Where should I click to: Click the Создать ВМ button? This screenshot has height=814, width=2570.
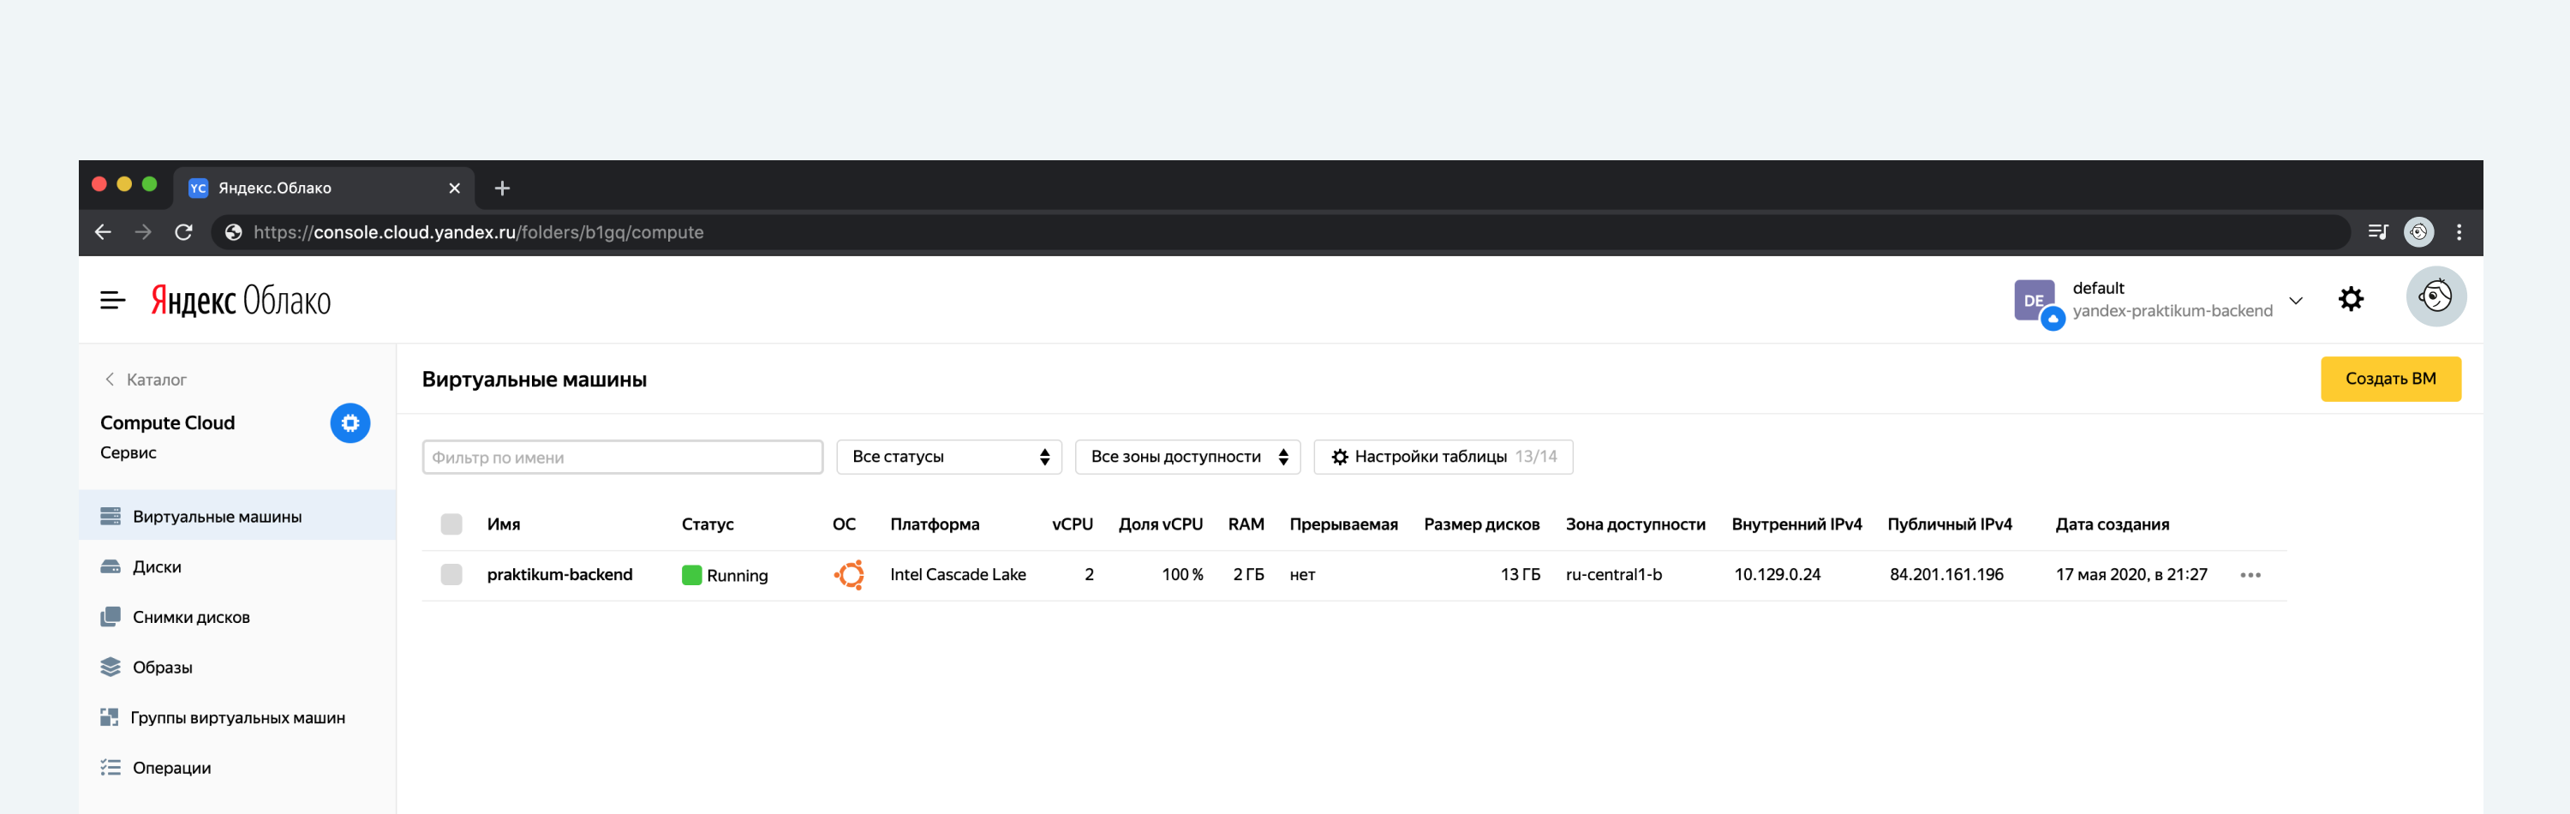tap(2390, 379)
